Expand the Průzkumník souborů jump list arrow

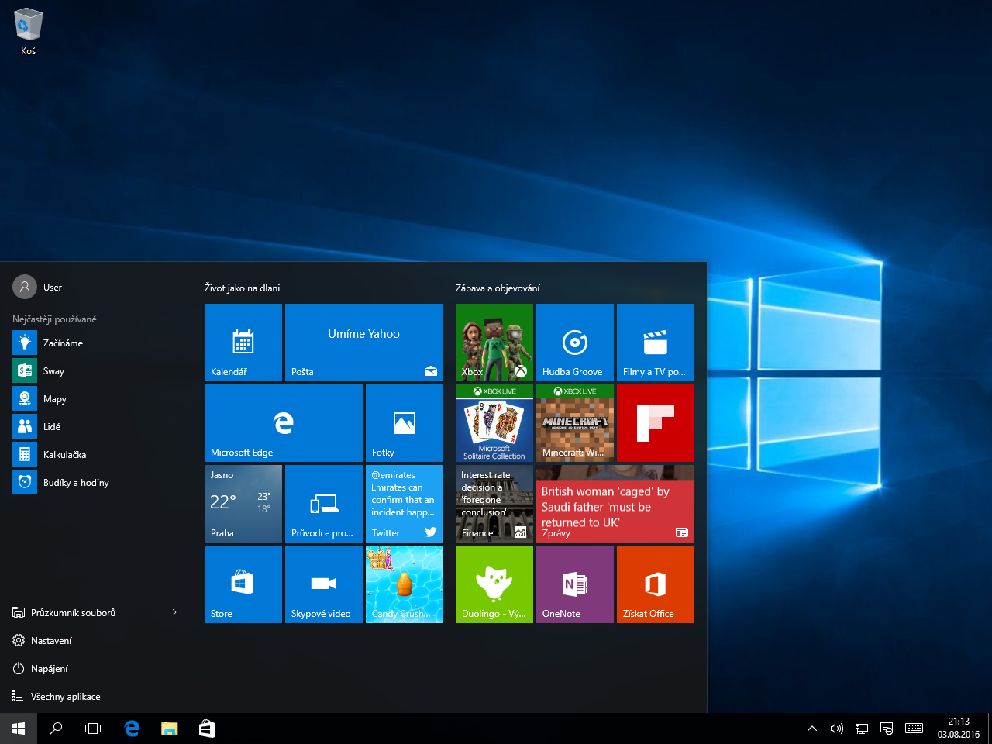click(174, 612)
